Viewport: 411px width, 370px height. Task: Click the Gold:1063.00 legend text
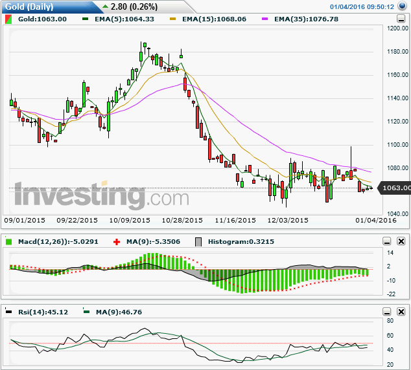tap(42, 19)
